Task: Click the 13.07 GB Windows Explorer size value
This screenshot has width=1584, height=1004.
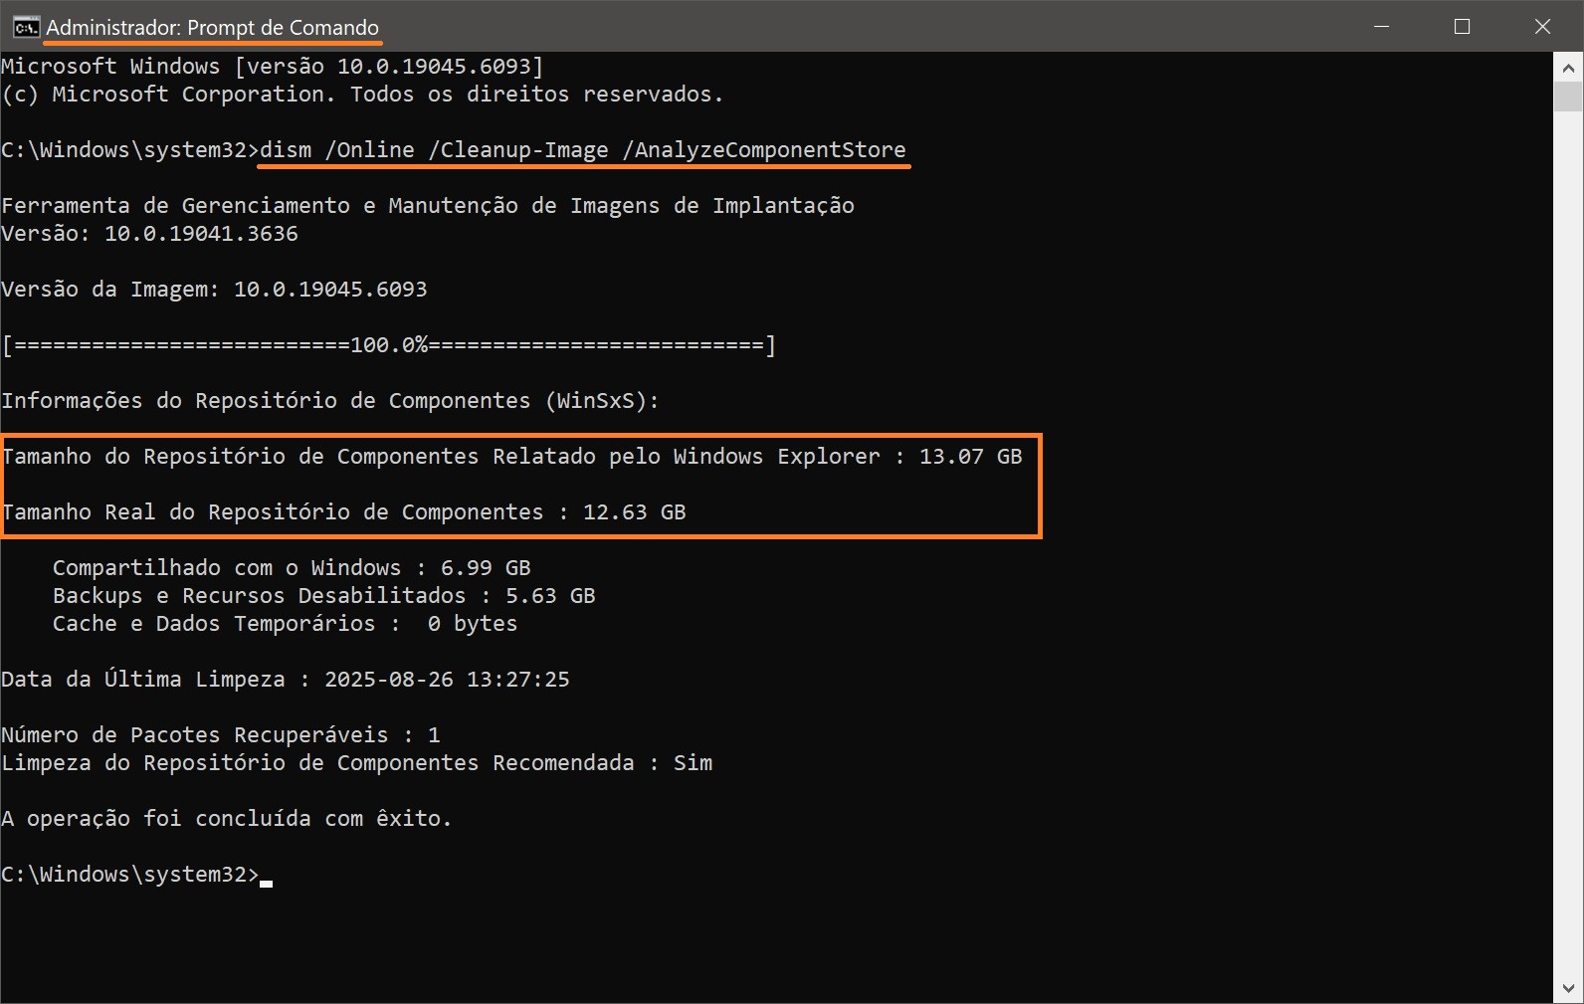Action: tap(970, 457)
